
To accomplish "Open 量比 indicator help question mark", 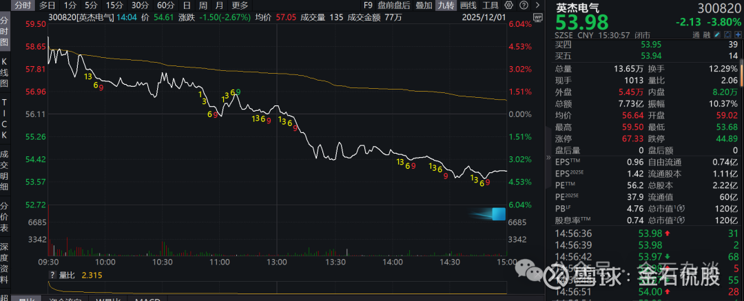I will click(51, 275).
